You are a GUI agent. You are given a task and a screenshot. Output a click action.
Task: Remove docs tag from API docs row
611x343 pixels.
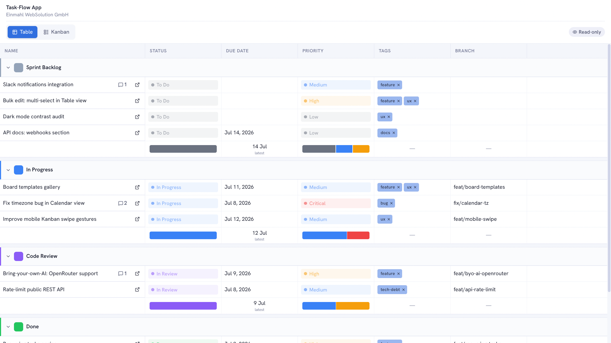pyautogui.click(x=394, y=133)
